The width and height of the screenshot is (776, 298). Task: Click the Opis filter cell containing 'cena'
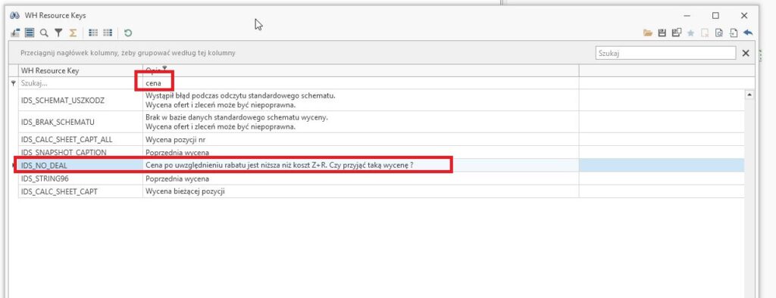click(361, 83)
